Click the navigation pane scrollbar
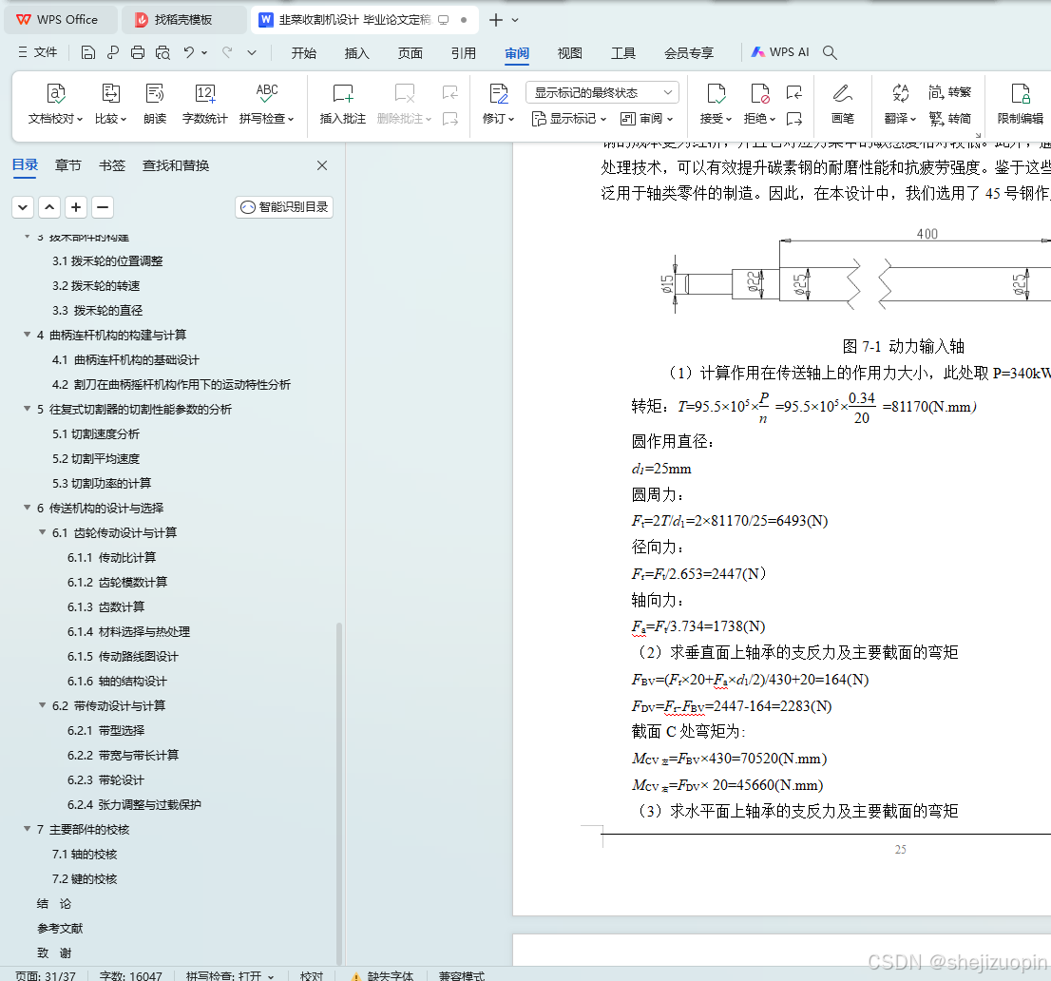The width and height of the screenshot is (1051, 981). (339, 795)
